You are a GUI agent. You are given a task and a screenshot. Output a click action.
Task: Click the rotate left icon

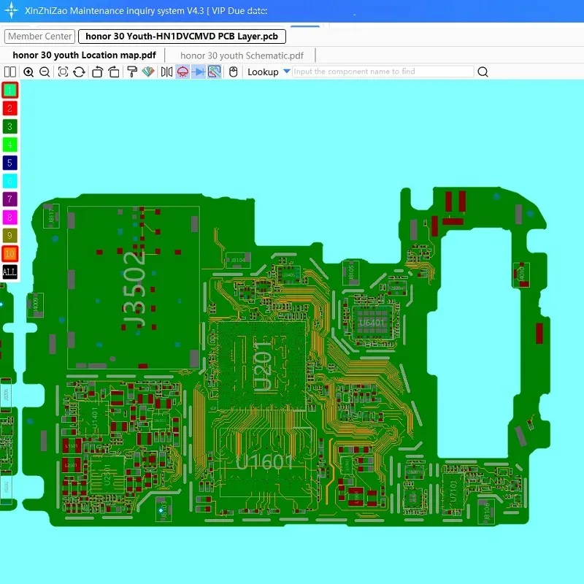[x=96, y=72]
